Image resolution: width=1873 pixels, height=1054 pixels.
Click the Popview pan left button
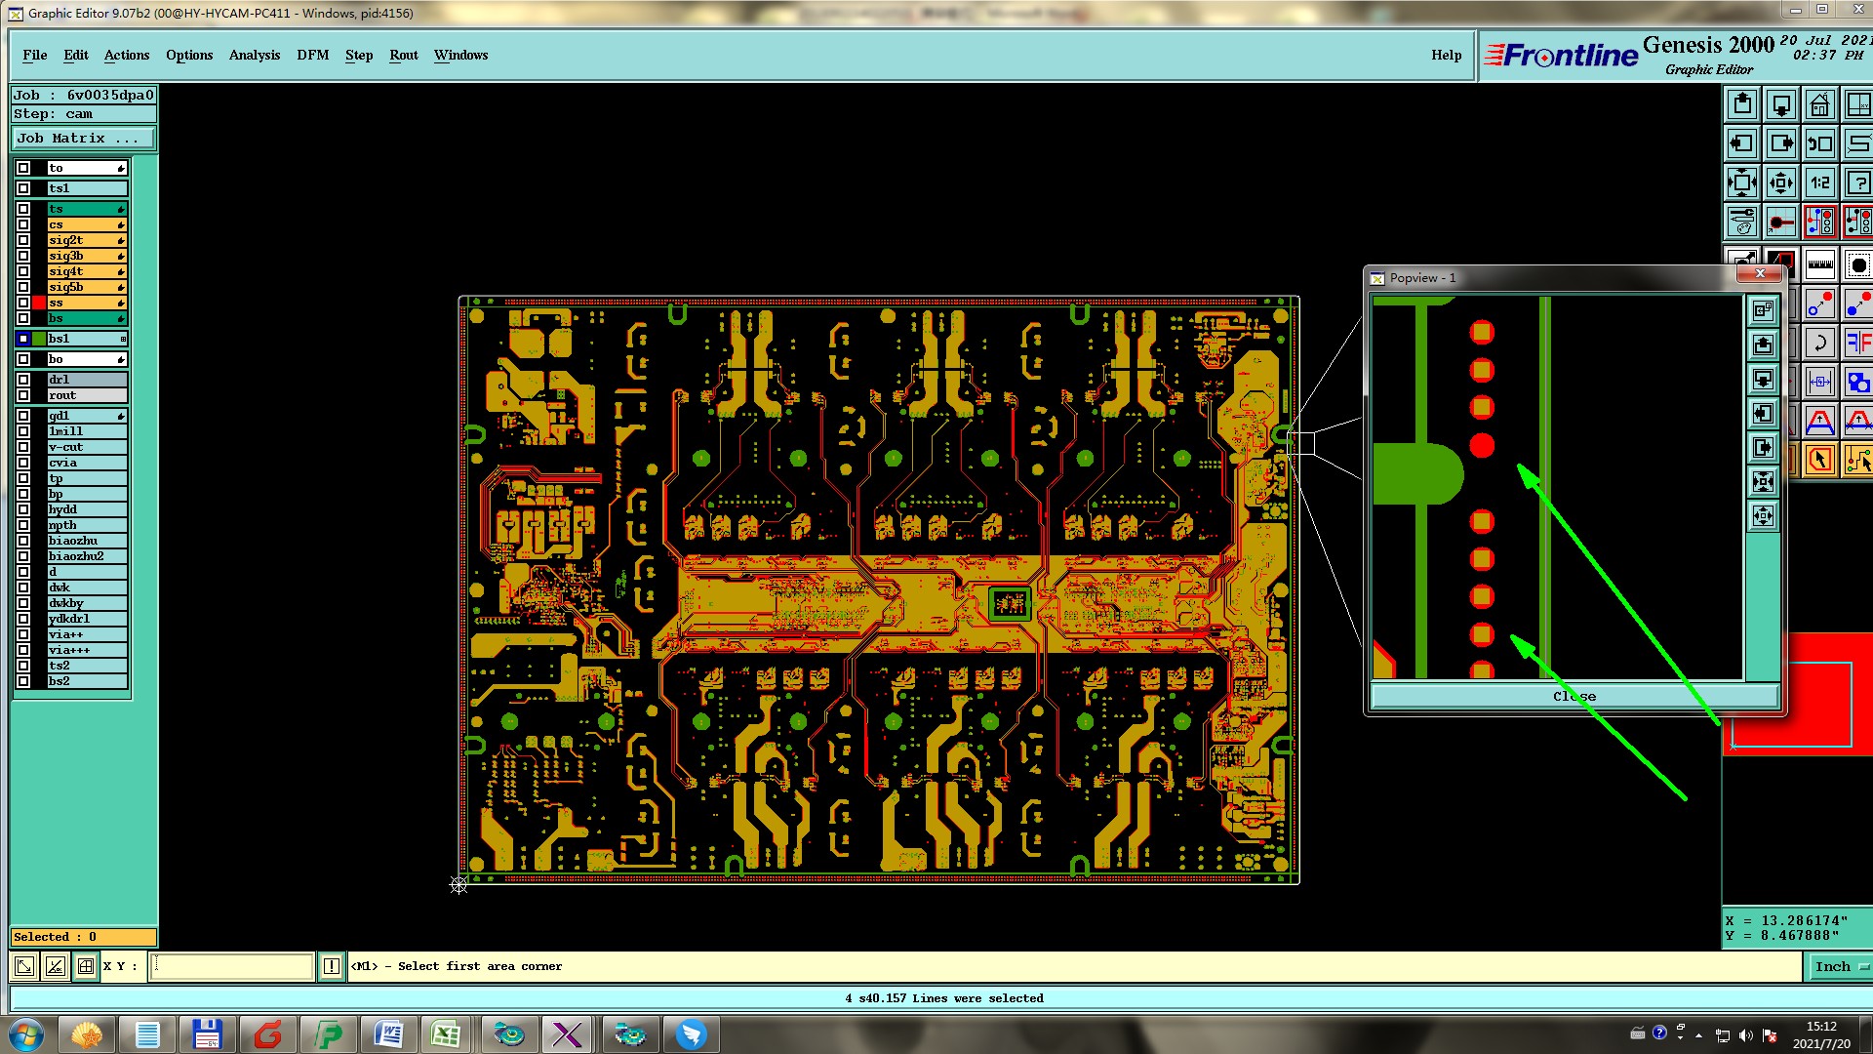1763,414
